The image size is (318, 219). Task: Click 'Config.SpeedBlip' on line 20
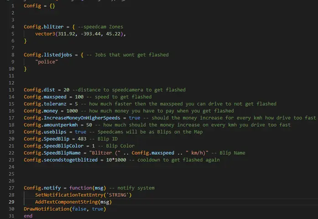tap(47, 139)
